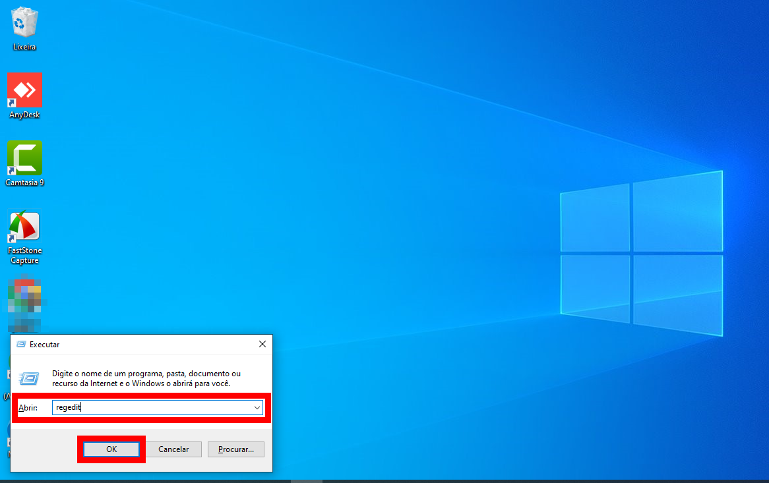
Task: Expand the Abrir command history dropdown
Action: pyautogui.click(x=257, y=408)
